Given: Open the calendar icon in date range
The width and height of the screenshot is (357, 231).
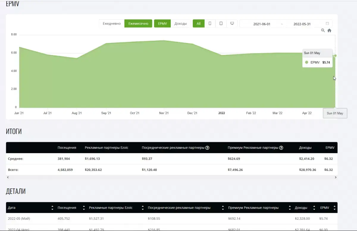Looking at the screenshot, I should 327,24.
